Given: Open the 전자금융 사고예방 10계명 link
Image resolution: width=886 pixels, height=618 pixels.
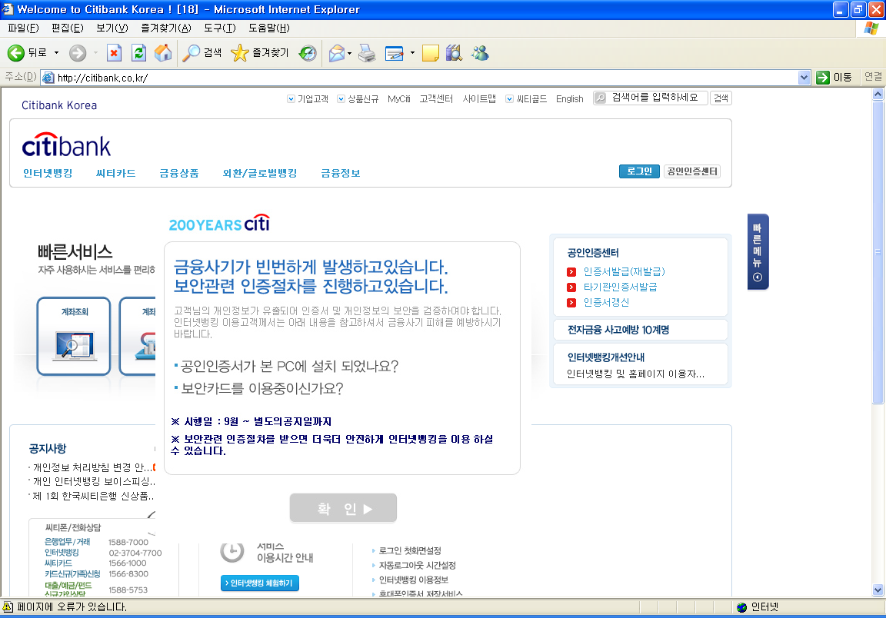Looking at the screenshot, I should 618,330.
